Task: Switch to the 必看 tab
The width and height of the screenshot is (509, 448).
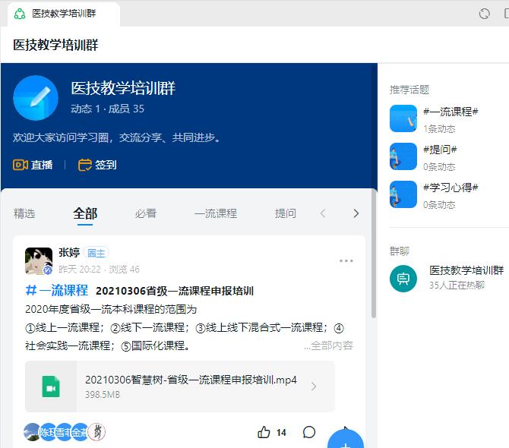Action: [x=146, y=213]
